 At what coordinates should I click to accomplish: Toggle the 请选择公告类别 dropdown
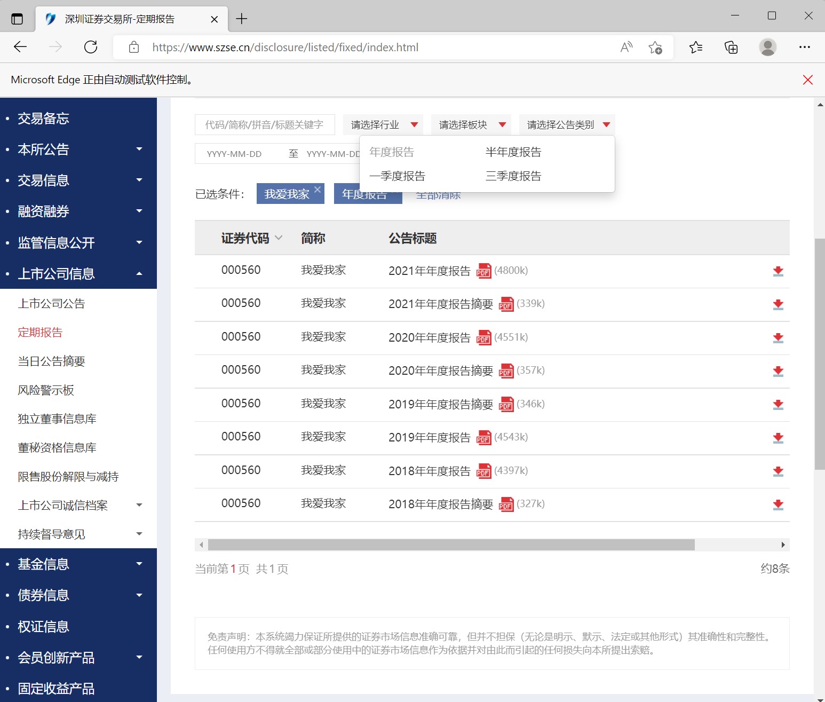(567, 124)
